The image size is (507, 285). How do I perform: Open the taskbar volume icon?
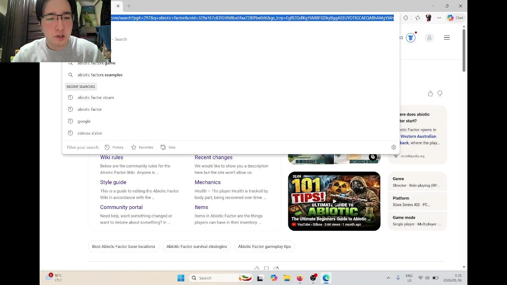(427, 278)
